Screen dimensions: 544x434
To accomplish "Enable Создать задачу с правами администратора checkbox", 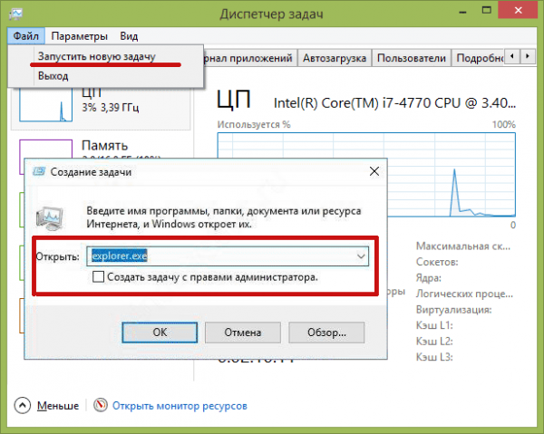I will [98, 277].
